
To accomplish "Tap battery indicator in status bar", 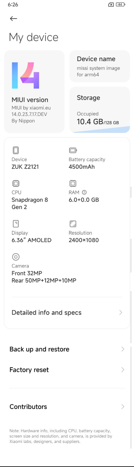I will click(121, 4).
